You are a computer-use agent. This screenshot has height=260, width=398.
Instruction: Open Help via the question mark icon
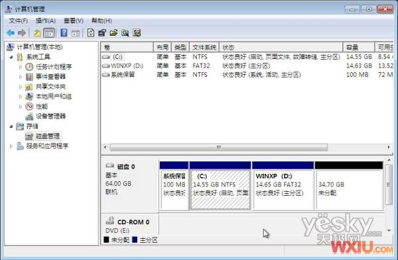tap(64, 33)
